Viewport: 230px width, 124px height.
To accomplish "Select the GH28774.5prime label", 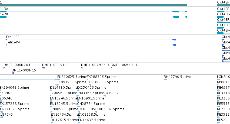I will coord(91,104).
